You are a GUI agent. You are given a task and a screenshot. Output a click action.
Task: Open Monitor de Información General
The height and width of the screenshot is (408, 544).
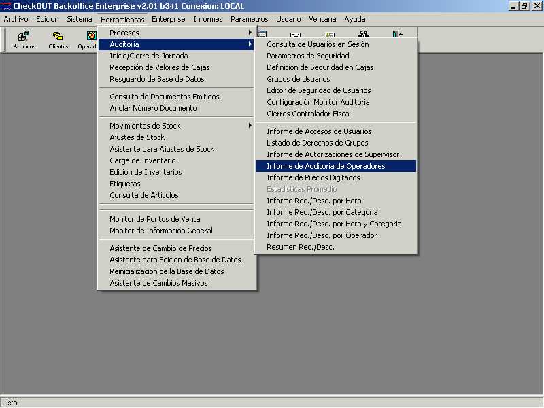coord(177,231)
